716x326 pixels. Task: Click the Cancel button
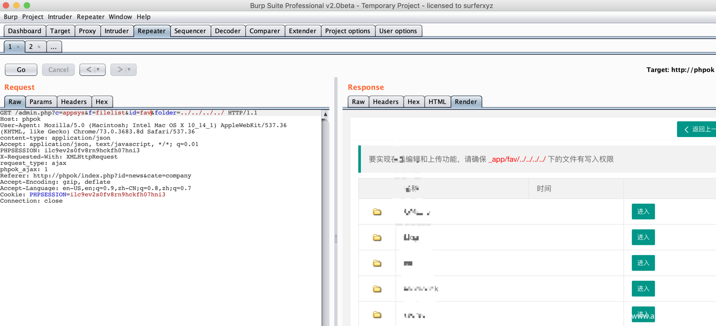click(58, 69)
